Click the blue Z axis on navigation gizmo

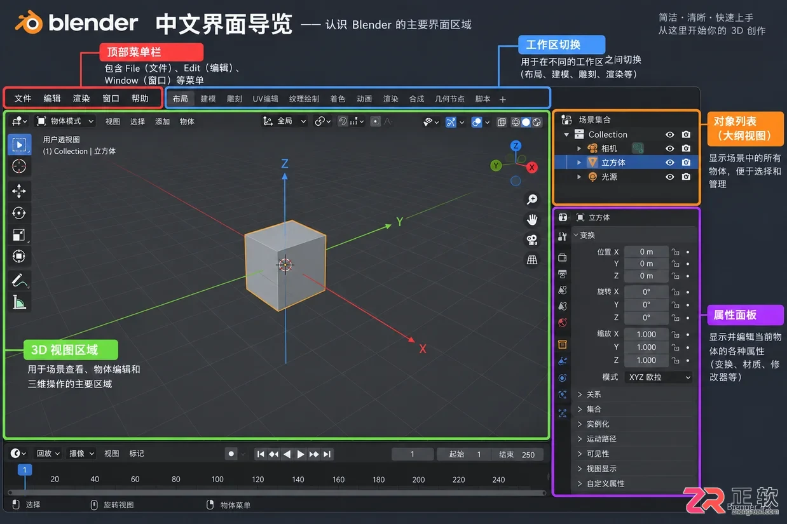pyautogui.click(x=516, y=146)
